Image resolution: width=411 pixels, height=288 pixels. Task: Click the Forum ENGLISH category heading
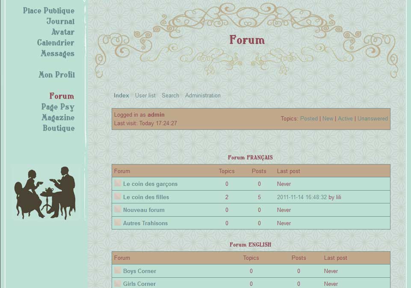(x=250, y=245)
